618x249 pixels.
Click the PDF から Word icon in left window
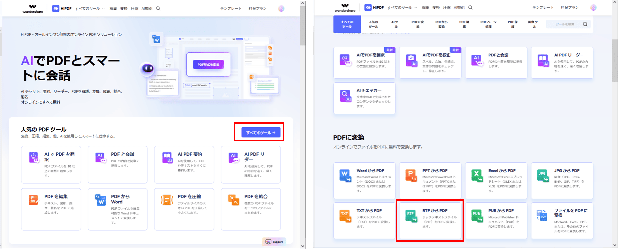100,200
